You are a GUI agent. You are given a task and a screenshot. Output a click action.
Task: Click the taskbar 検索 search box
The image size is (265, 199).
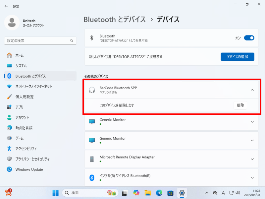90,193
